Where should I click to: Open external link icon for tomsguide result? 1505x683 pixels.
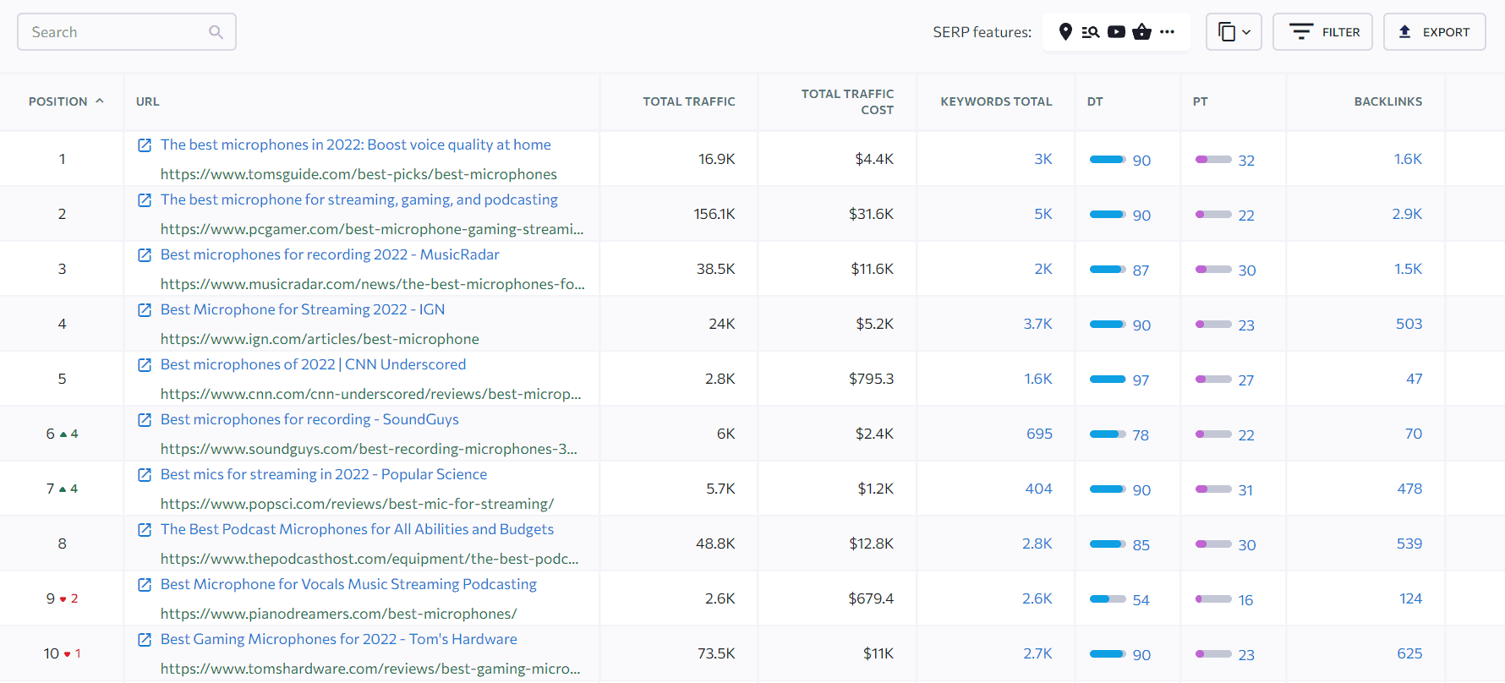[145, 145]
